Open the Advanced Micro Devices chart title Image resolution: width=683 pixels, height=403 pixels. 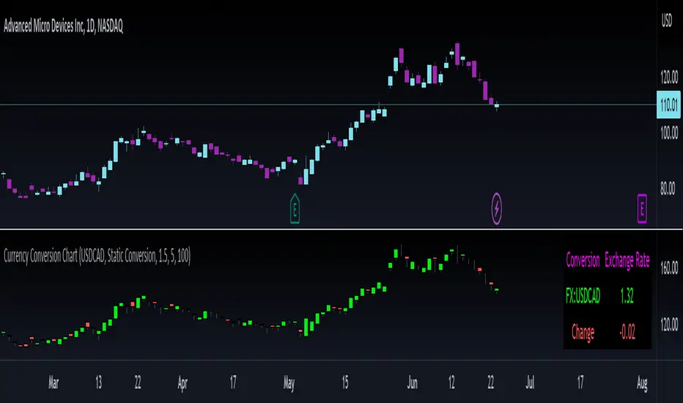(x=64, y=26)
